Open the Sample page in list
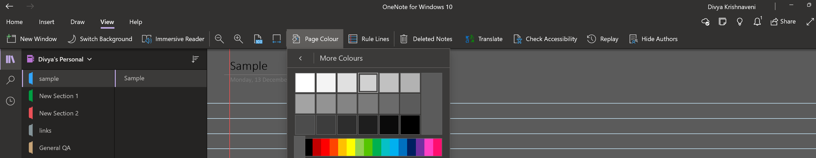816x158 pixels. (x=161, y=78)
